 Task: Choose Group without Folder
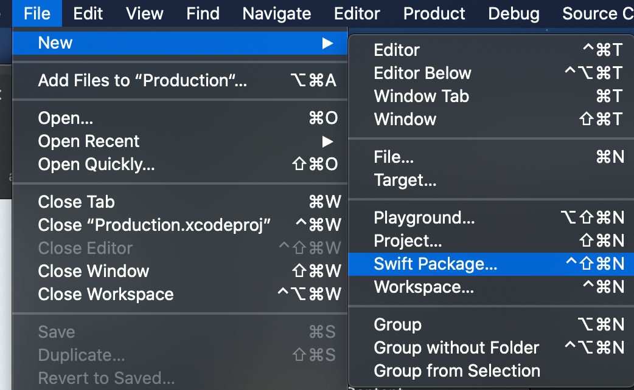491,348
